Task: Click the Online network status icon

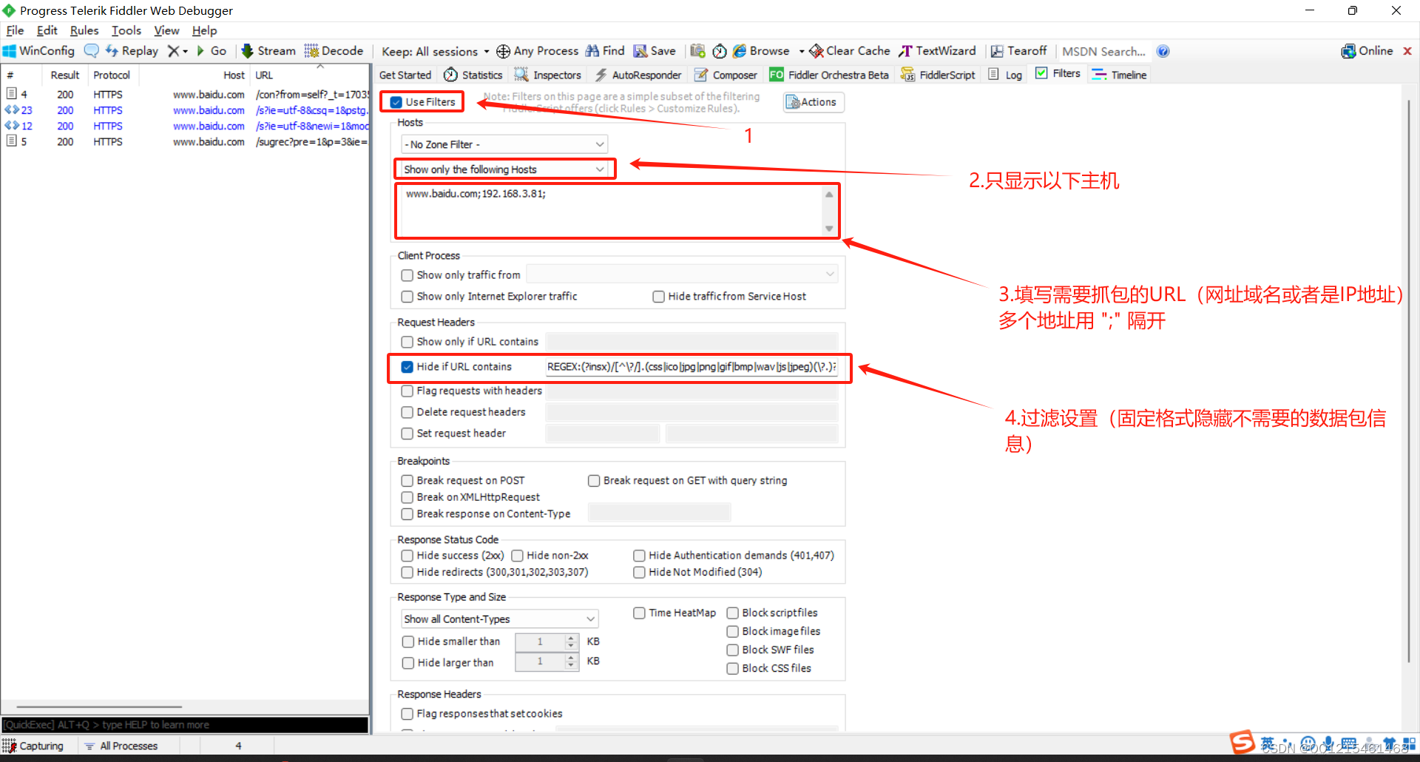Action: (1348, 51)
